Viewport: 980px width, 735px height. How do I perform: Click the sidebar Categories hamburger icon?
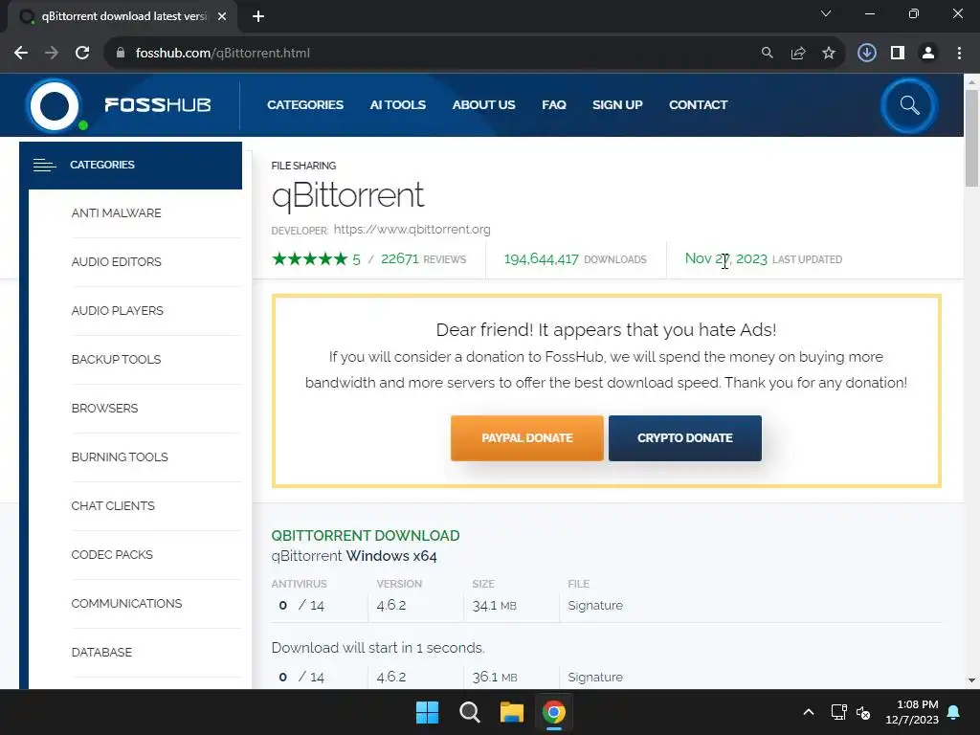pyautogui.click(x=44, y=165)
